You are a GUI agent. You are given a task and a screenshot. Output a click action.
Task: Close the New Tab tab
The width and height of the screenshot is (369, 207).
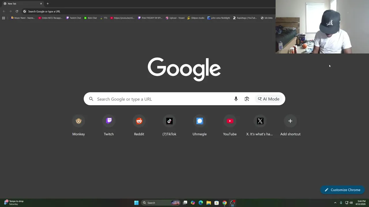(x=41, y=3)
